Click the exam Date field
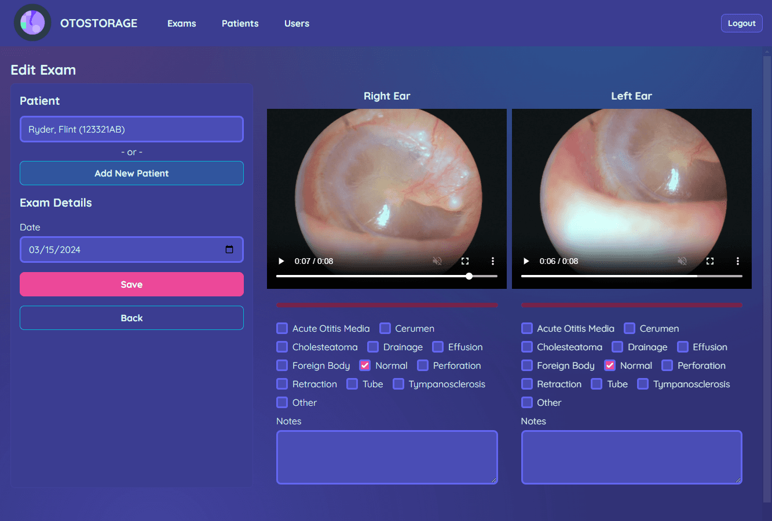The image size is (772, 521). point(131,250)
